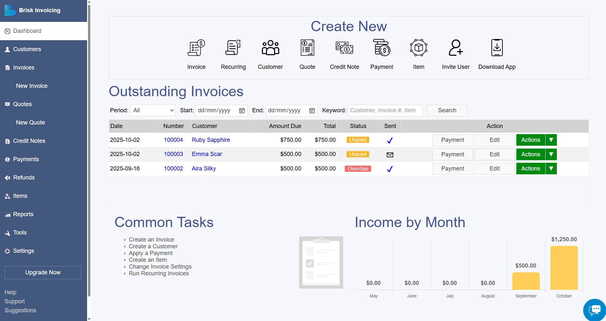Open the Period dropdown filter
The height and width of the screenshot is (321, 606).
point(152,110)
